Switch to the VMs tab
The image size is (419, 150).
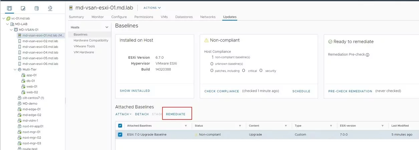click(164, 17)
